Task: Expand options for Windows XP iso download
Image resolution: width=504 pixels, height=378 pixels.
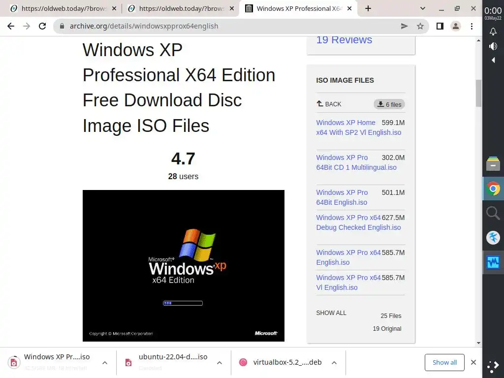Action: pyautogui.click(x=105, y=363)
